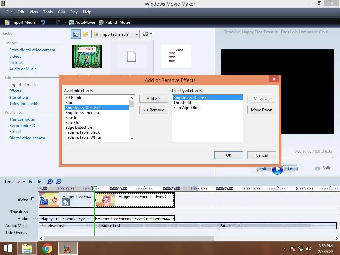Viewport: 340px width, 255px height.
Task: Click the Play Timeline icon
Action: 39,182
